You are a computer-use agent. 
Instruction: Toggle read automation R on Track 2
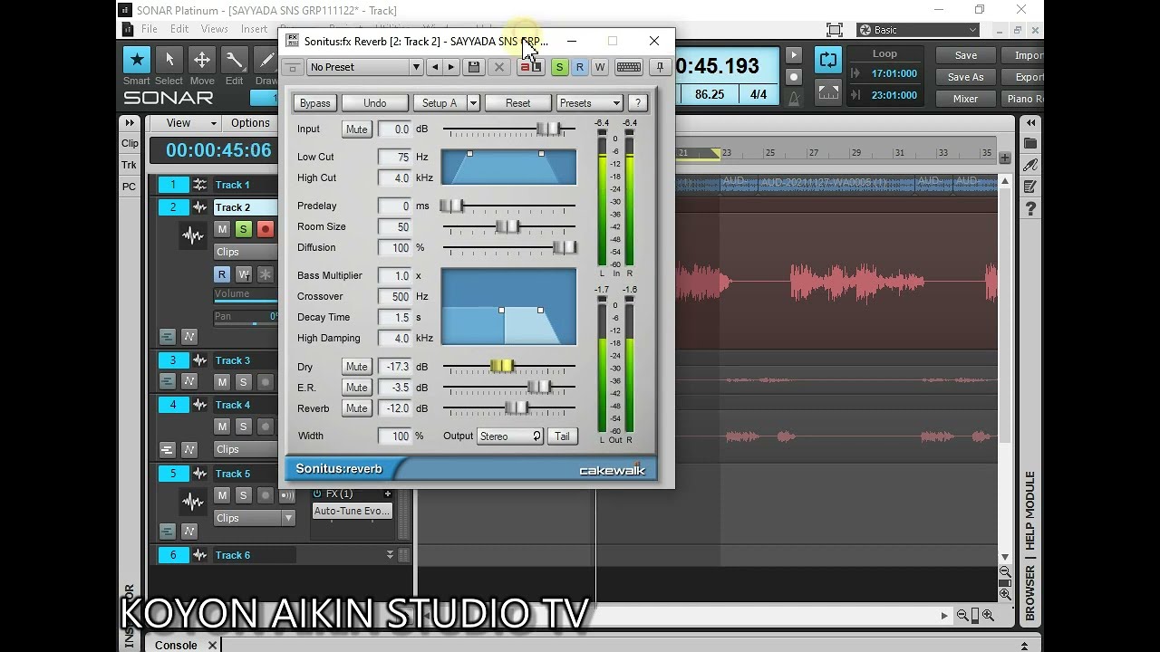(222, 273)
